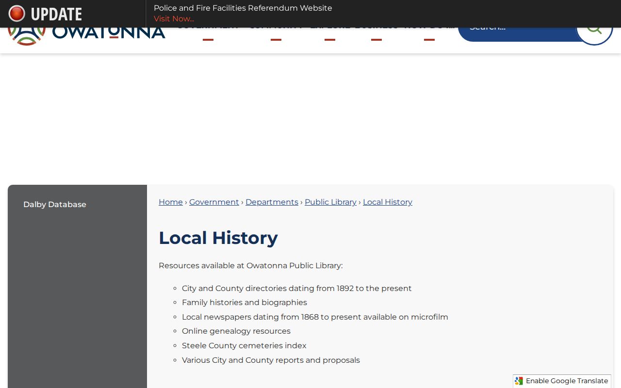Open Public Library breadcrumb link

tap(330, 202)
